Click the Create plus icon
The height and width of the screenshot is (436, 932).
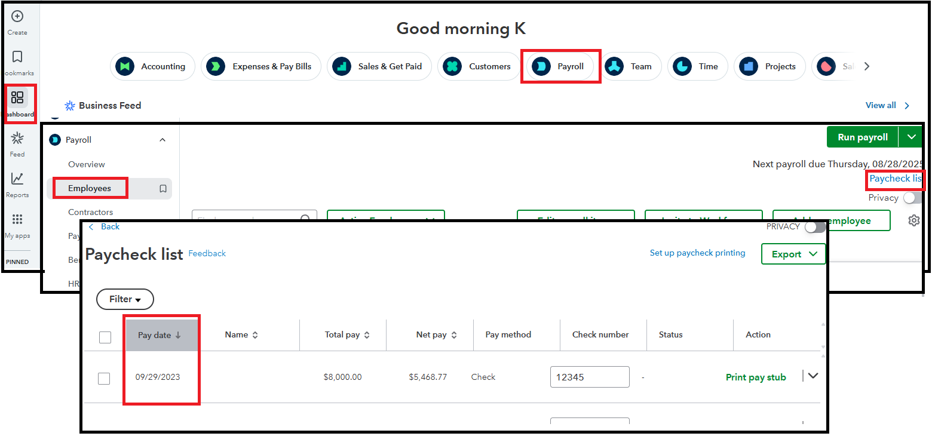(17, 17)
